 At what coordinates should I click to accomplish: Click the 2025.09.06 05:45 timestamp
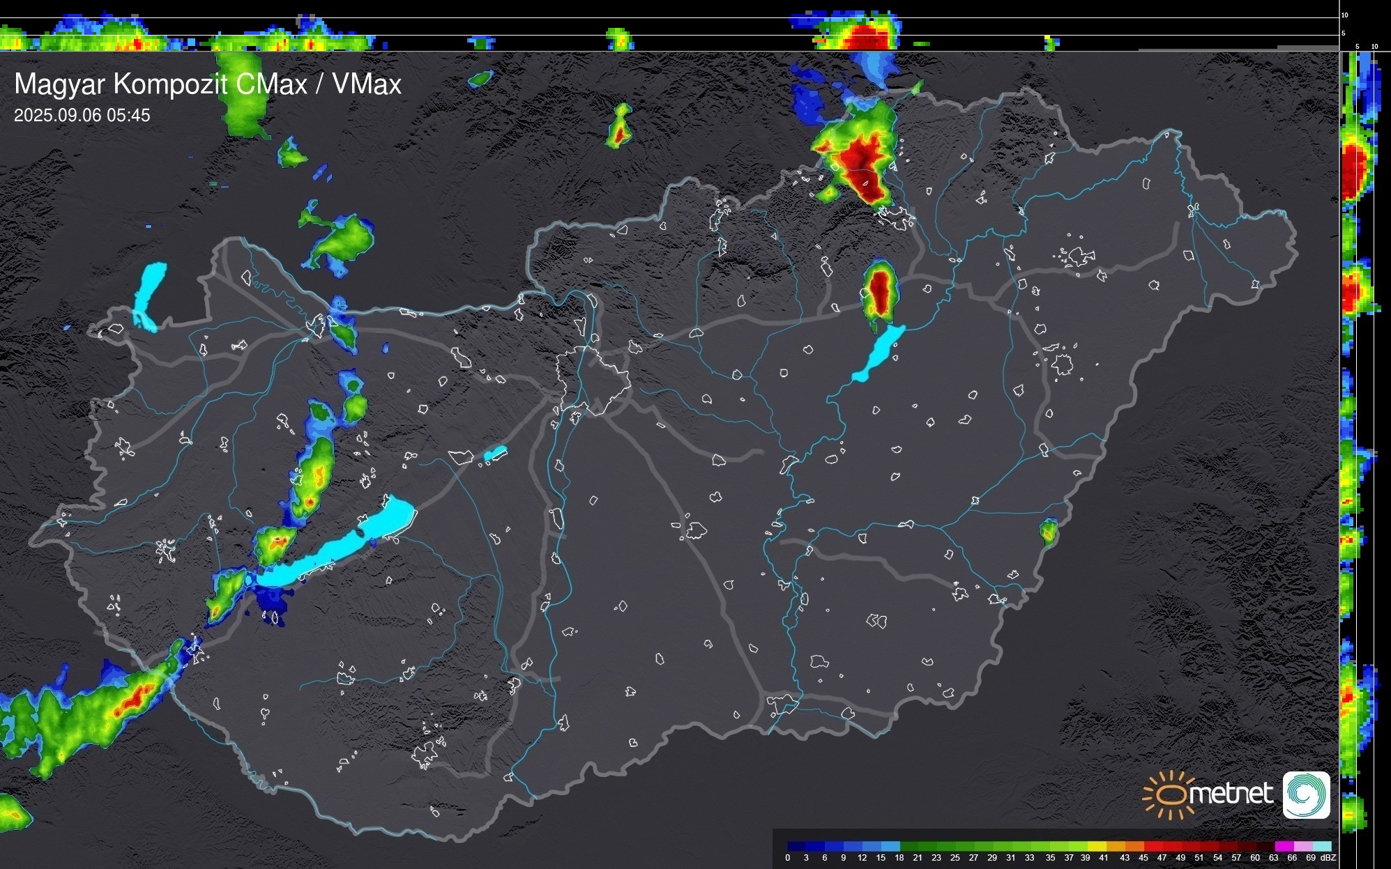click(82, 116)
